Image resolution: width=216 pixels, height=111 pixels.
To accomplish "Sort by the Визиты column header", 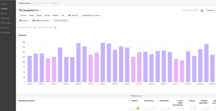I will click(x=135, y=101).
